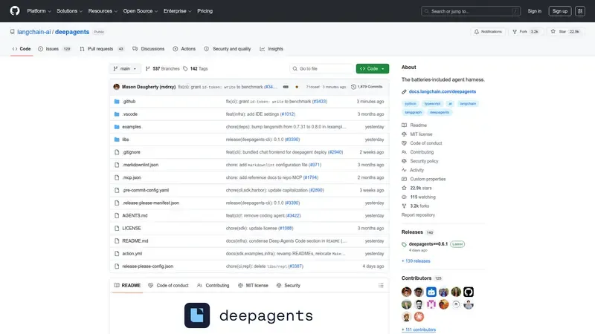Click the orange commit status dot
This screenshot has width=595, height=334.
coord(297,87)
